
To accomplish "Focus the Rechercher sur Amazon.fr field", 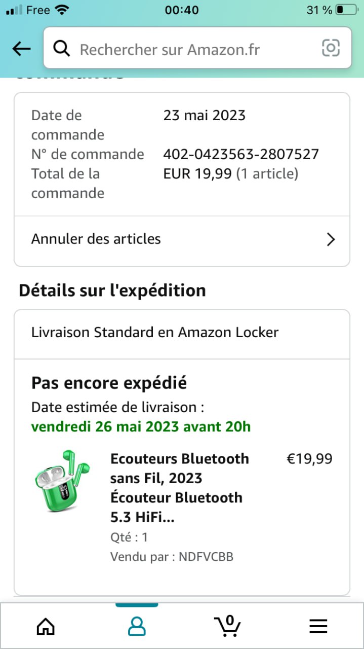I will click(192, 49).
